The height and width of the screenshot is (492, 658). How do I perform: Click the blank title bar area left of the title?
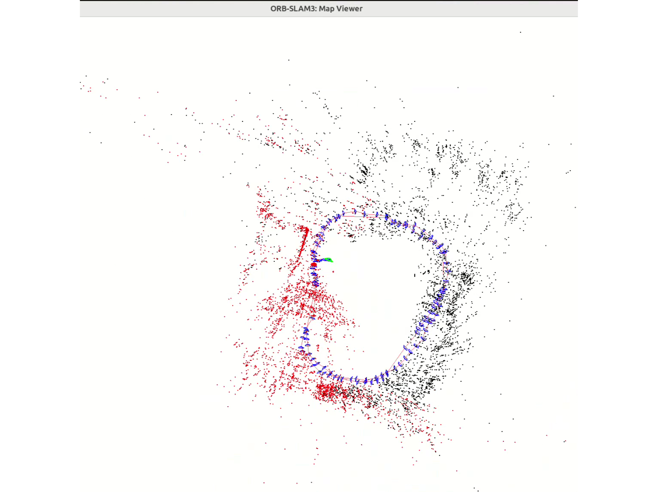(171, 9)
